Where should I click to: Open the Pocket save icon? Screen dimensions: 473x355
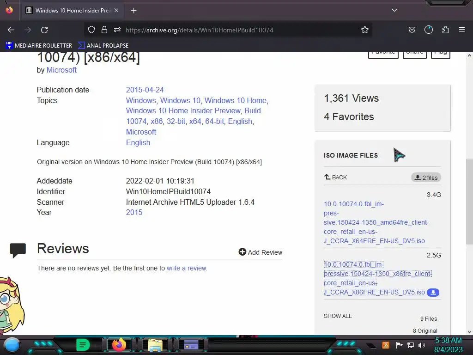pos(412,30)
